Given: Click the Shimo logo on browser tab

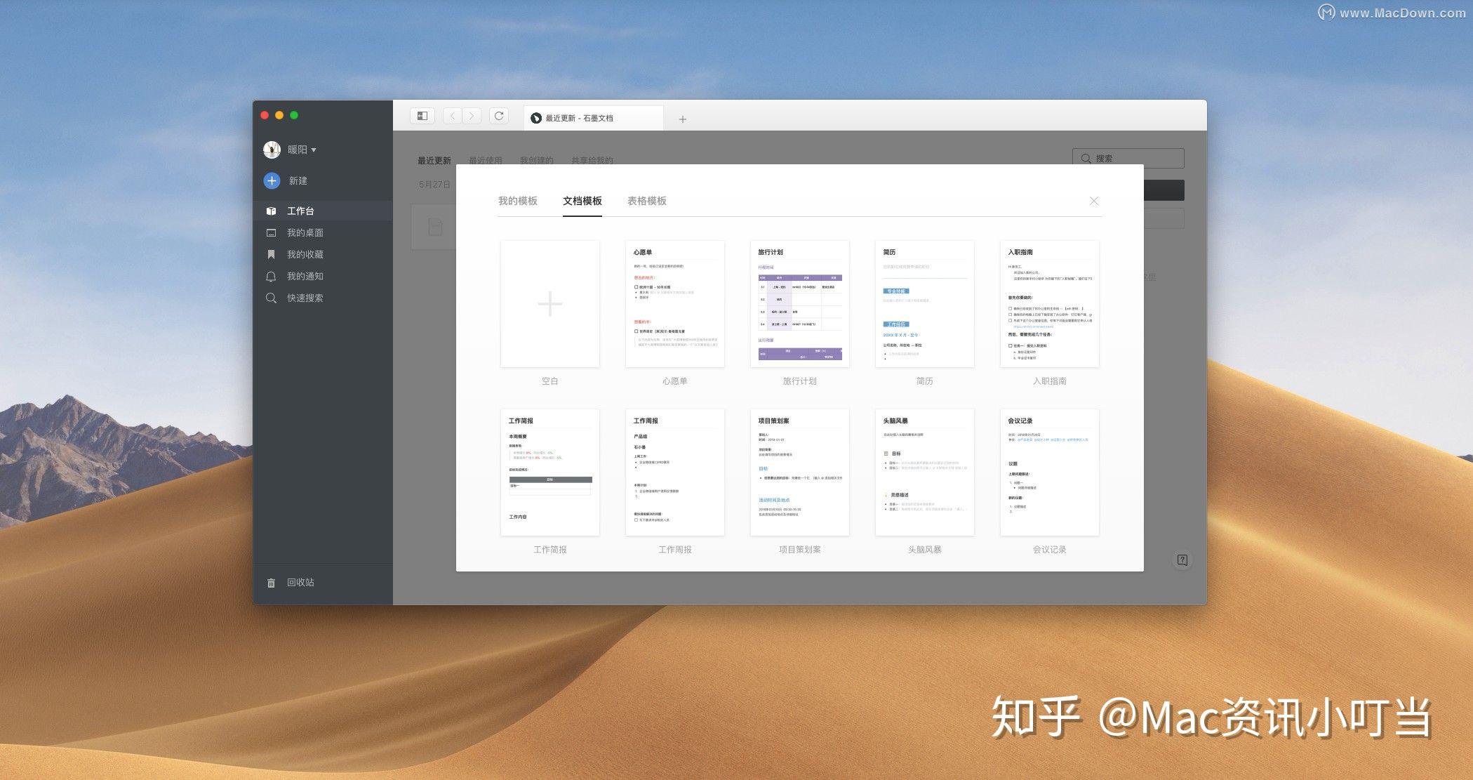Looking at the screenshot, I should click(x=536, y=118).
